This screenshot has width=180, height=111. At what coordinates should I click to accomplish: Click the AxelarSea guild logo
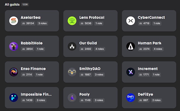[14, 21]
